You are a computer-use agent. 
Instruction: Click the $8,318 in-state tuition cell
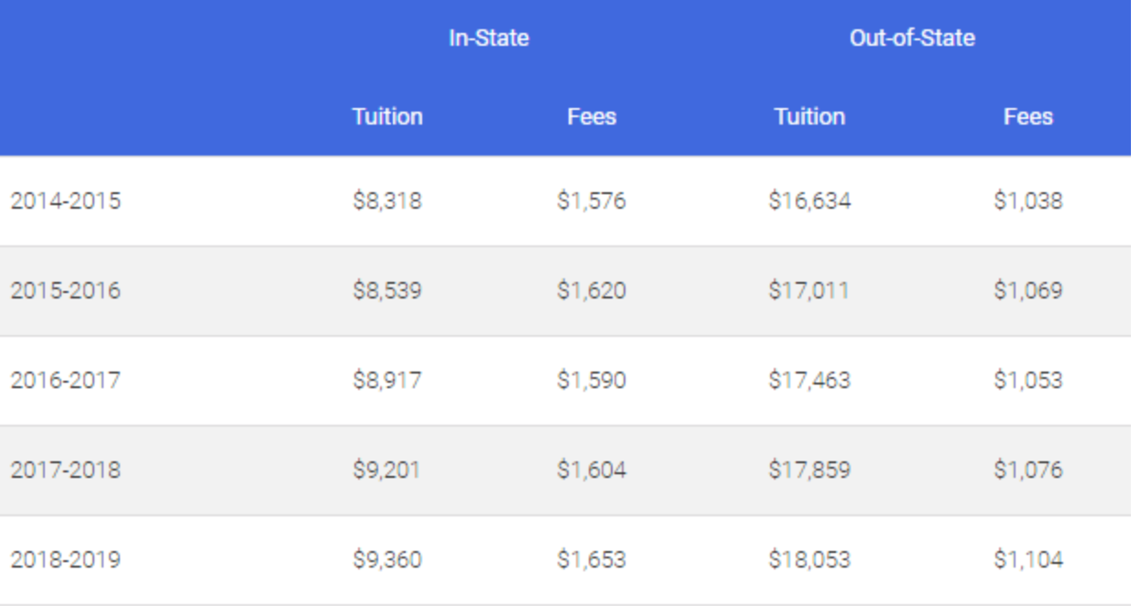point(387,200)
